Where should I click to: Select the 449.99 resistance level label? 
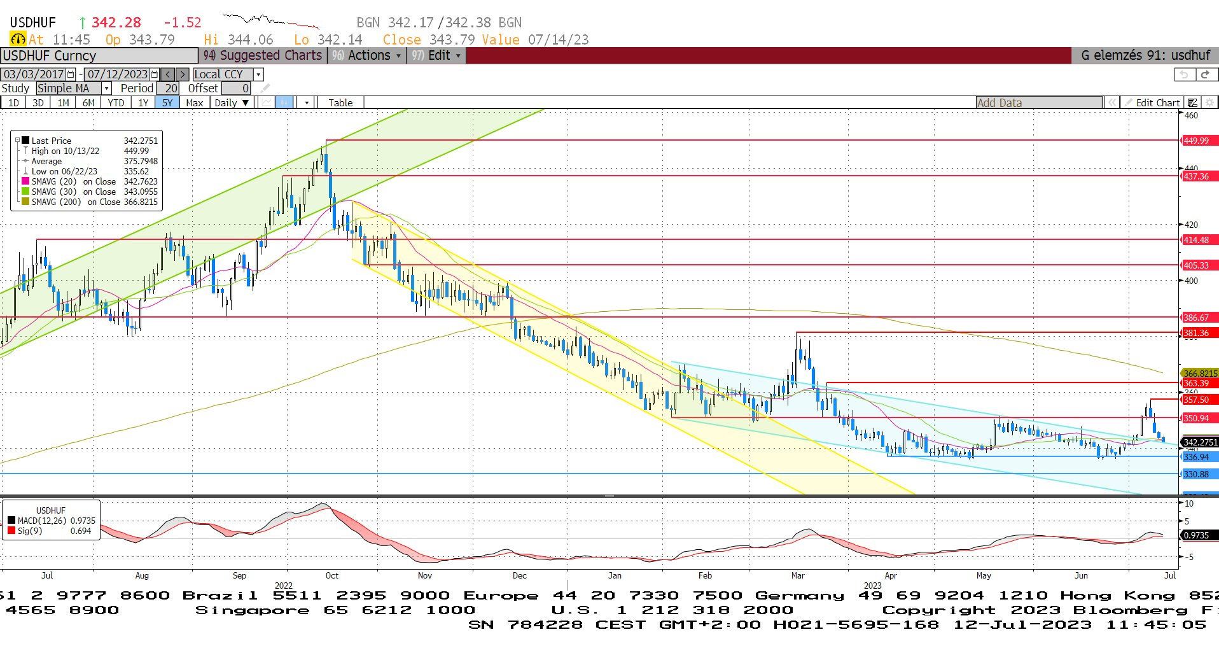click(1199, 141)
